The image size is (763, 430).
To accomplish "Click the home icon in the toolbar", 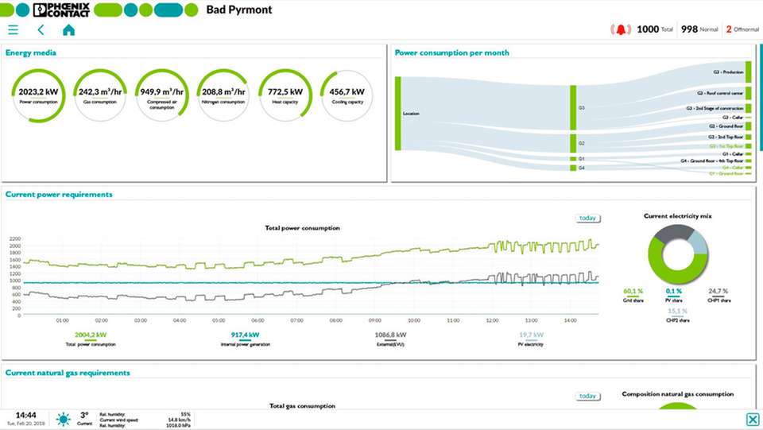I will click(68, 29).
